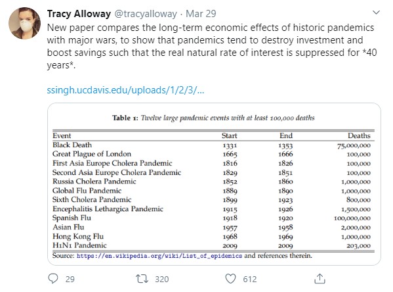Click the tweet body text
393x292 pixels.
(212, 46)
